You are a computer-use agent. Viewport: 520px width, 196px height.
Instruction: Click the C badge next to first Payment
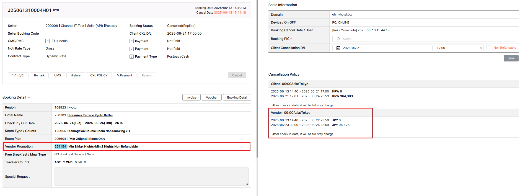click(x=131, y=41)
